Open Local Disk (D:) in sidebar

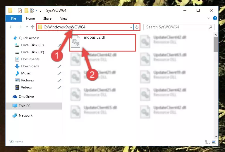tap(32, 52)
